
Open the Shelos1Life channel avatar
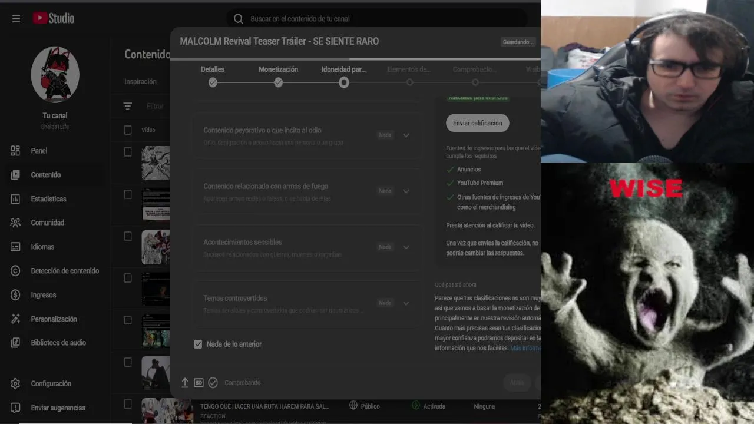point(55,75)
